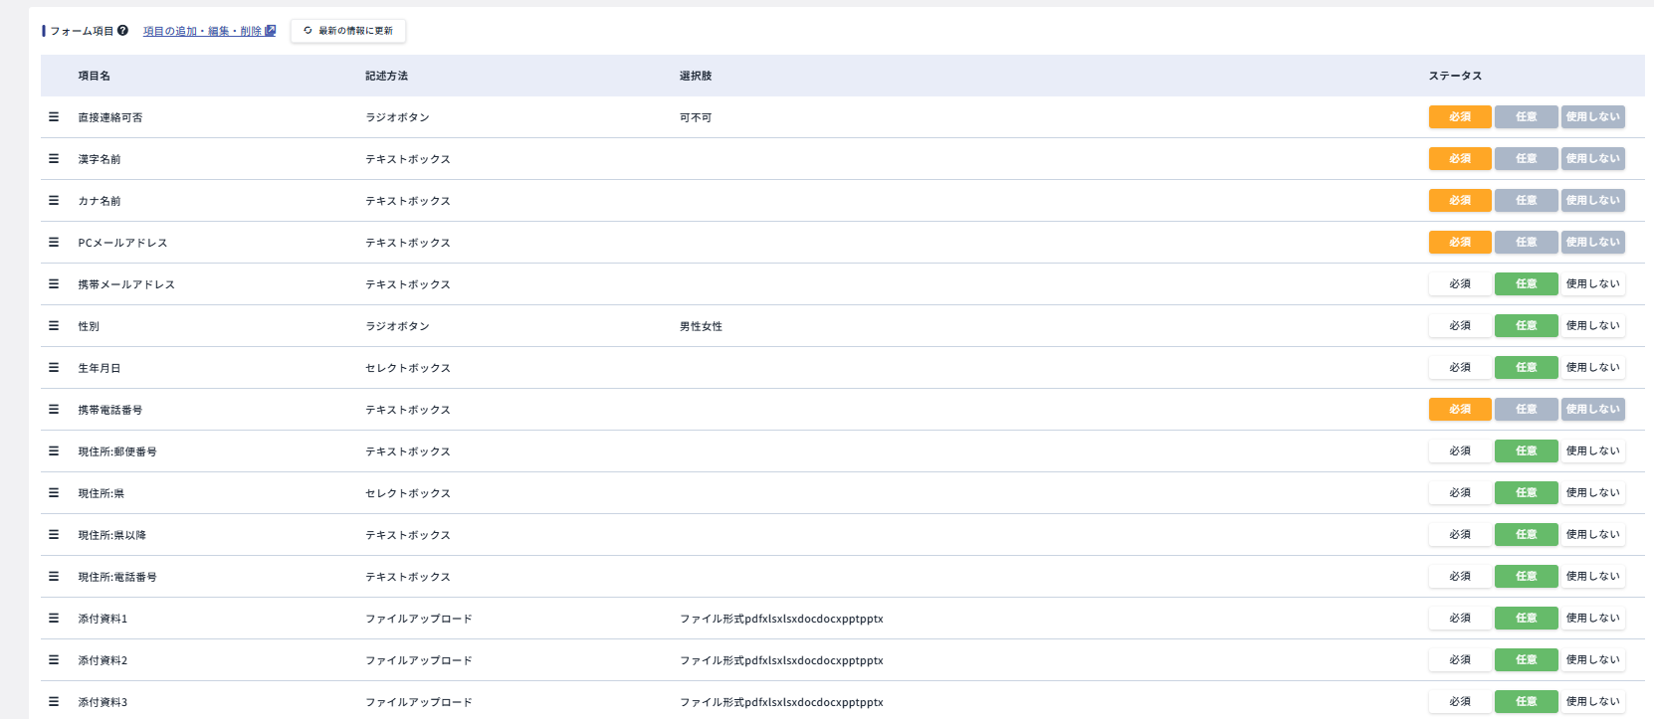
Task: Click the drag handle for PCメールアドレス row
Action: [x=54, y=243]
